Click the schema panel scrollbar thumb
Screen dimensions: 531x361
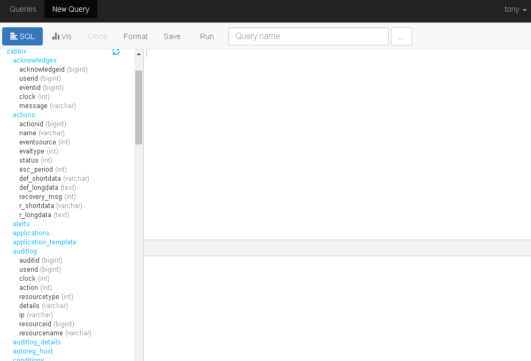pyautogui.click(x=138, y=107)
